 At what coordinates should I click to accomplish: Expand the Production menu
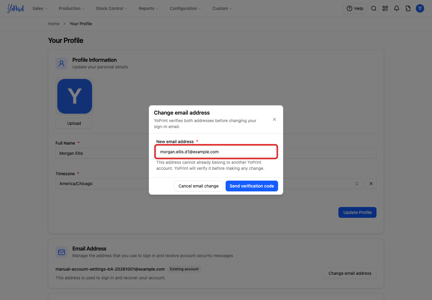[x=72, y=8]
